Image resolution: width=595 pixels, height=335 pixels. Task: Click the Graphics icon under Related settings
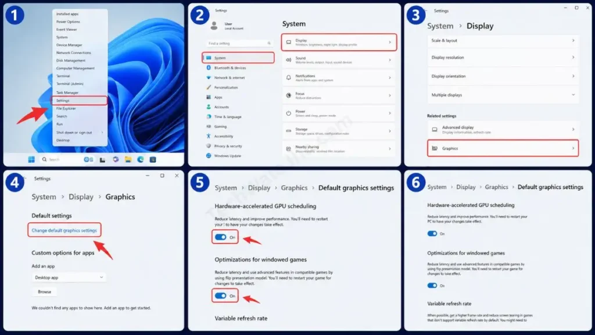coord(435,148)
